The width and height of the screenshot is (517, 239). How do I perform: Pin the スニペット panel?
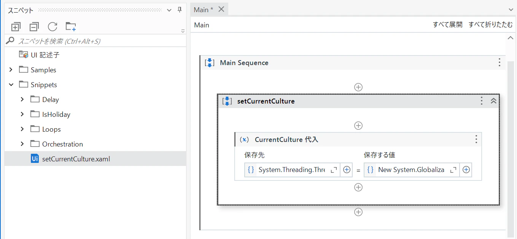click(x=180, y=10)
